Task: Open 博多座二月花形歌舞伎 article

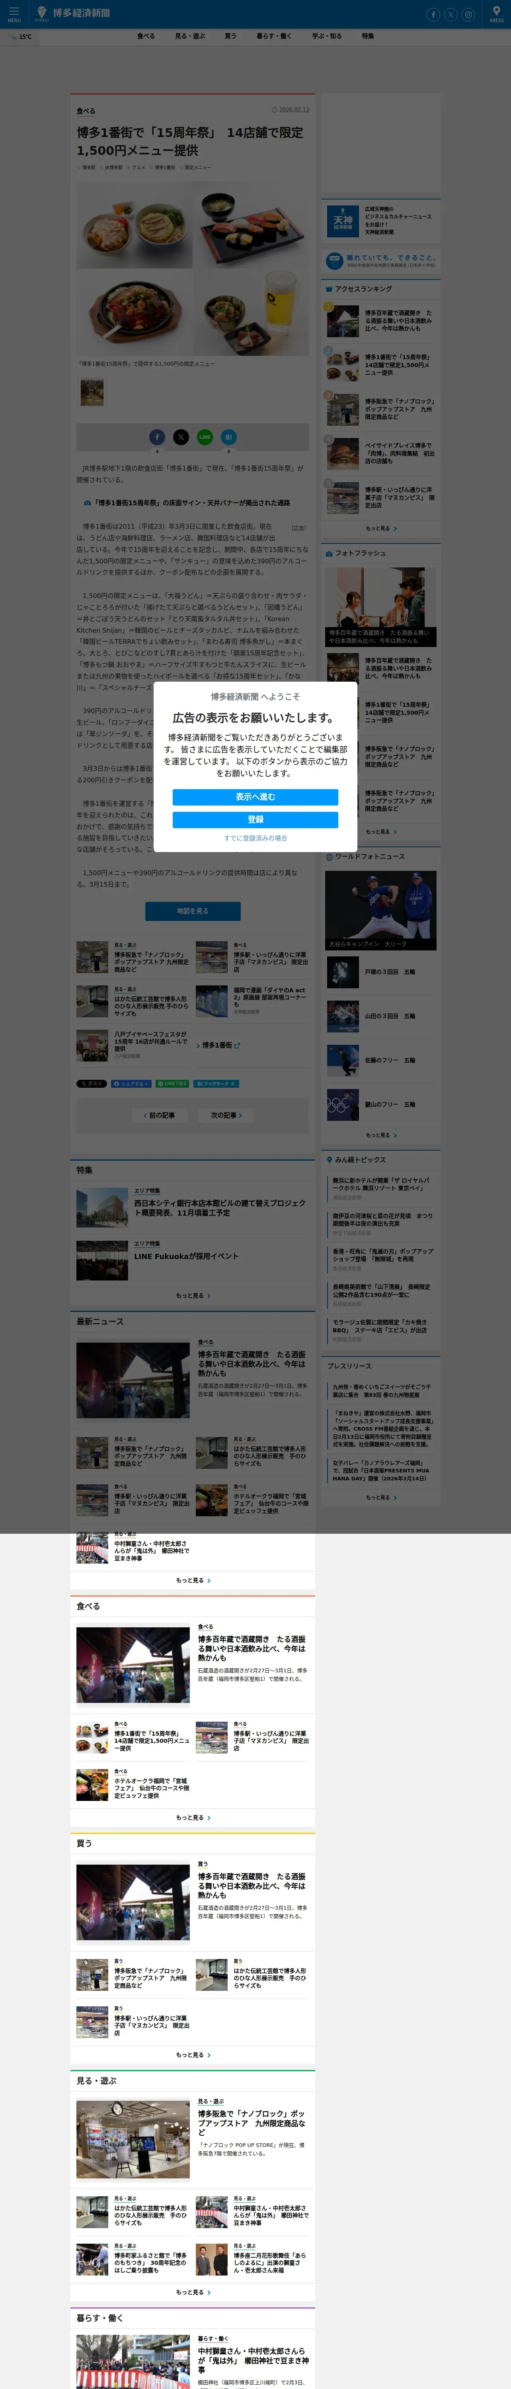Action: [x=252, y=2260]
